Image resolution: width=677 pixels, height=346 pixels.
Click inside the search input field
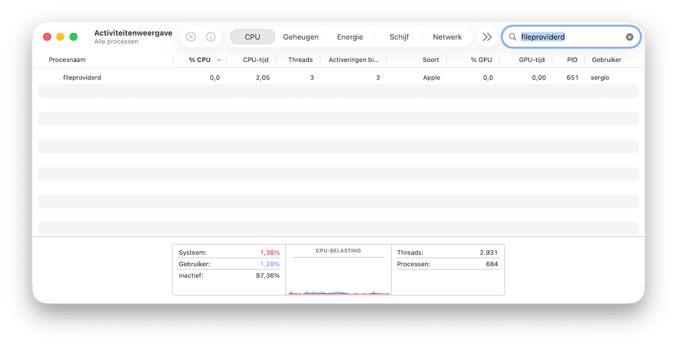point(562,37)
